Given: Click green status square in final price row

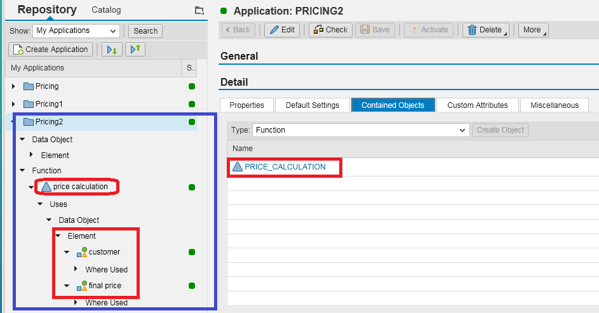Looking at the screenshot, I should pos(192,286).
